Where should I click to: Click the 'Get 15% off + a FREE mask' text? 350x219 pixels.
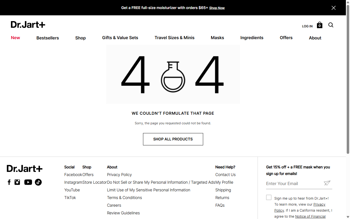(x=298, y=170)
